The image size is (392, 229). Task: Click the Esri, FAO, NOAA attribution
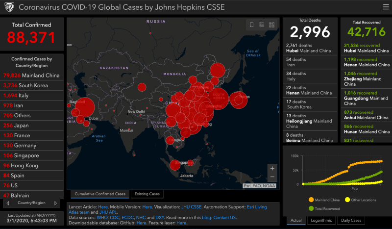[260, 186]
